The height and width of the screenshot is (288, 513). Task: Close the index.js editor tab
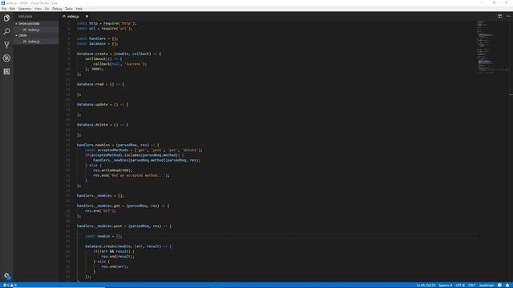click(87, 16)
